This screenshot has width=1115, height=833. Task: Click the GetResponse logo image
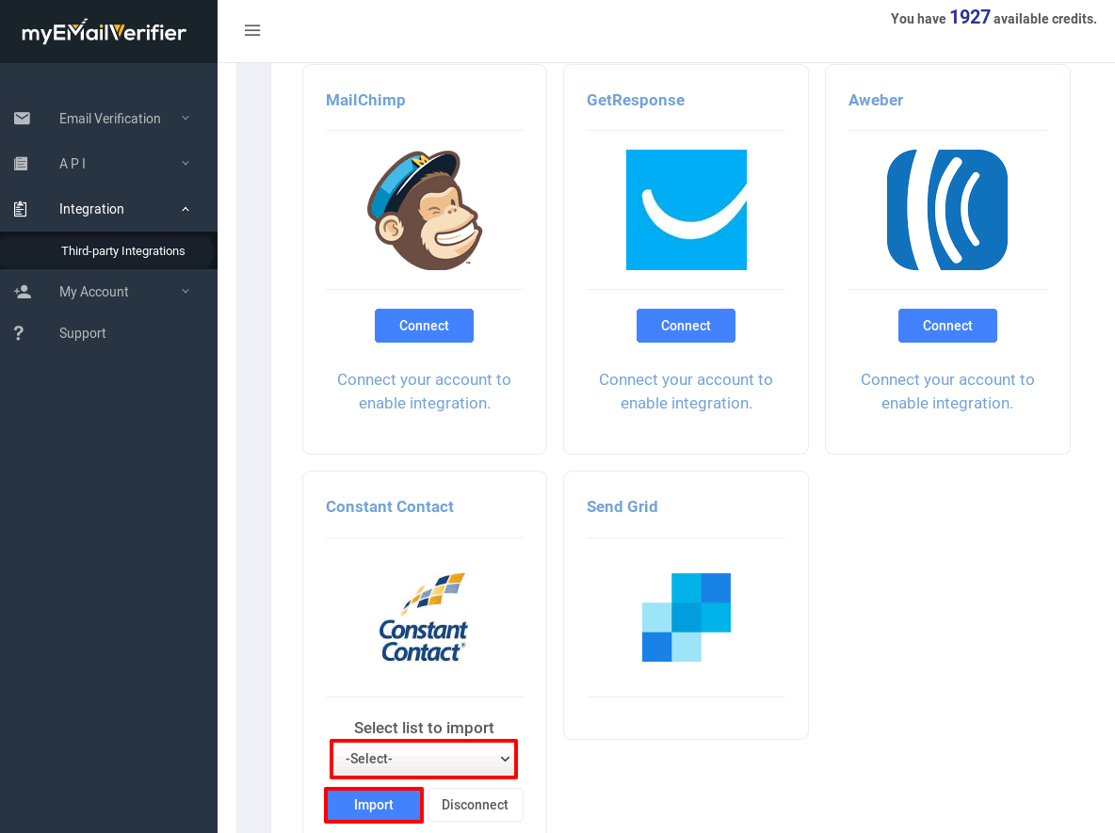point(687,210)
